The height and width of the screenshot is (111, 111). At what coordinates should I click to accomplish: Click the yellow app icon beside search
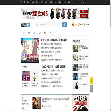[x=73, y=25]
